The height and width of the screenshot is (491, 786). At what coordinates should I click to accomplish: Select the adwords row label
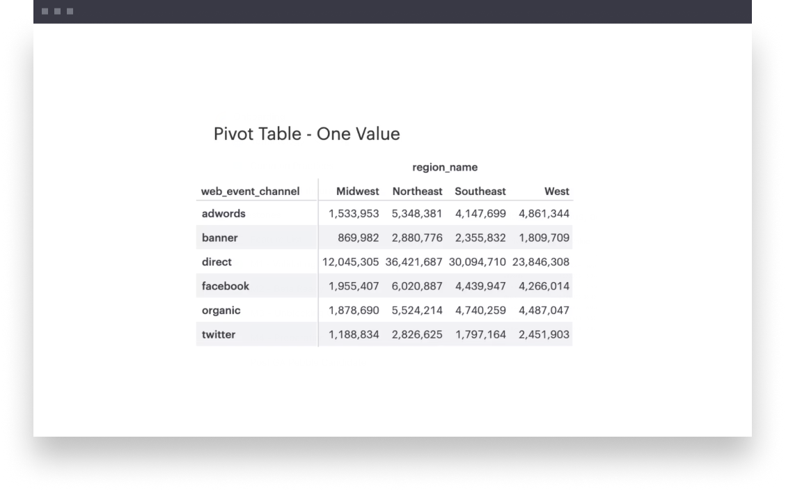coord(223,214)
